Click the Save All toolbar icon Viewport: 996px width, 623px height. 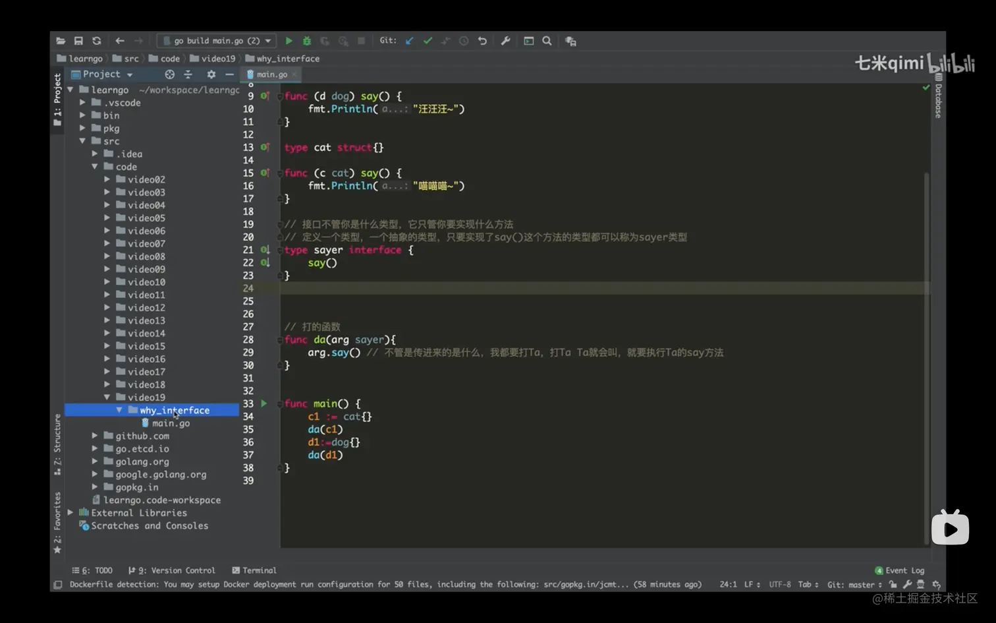(78, 41)
